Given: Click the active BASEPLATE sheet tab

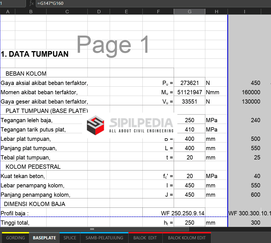Looking at the screenshot, I should 44,238.
